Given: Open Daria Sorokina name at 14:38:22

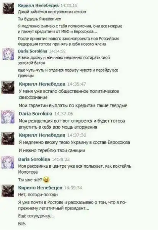Looking at the screenshot, I should coord(34,159).
